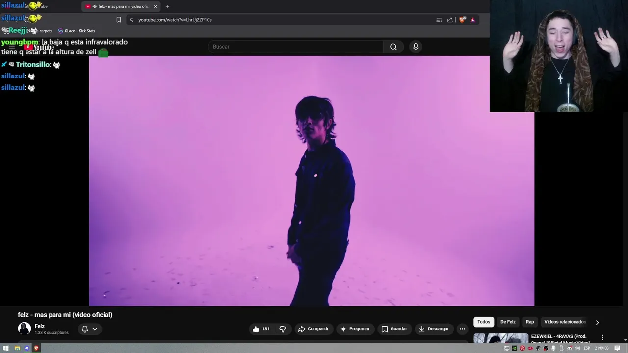Open NVIDIA tray icon
Screen dimensions: 628x353
(x=514, y=348)
